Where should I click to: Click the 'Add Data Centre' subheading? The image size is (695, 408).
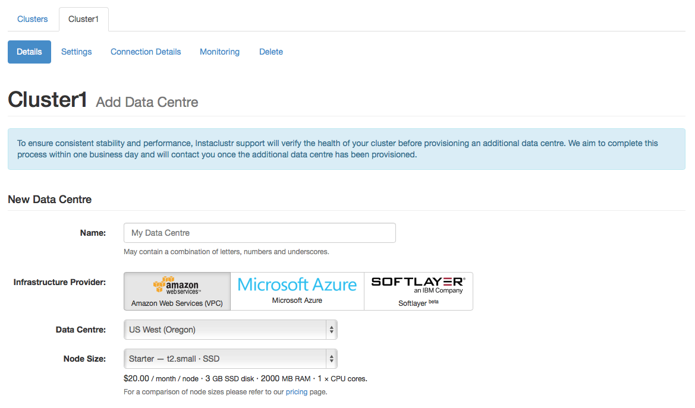coord(147,102)
